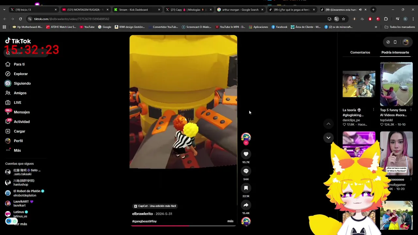Image resolution: width=418 pixels, height=235 pixels.
Task: Show more bookmarks with double chevron
Action: 376,27
